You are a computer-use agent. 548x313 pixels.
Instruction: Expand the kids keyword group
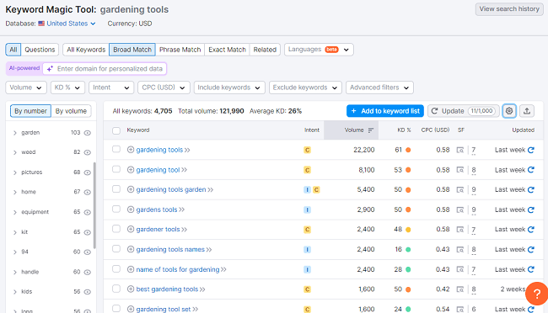(x=15, y=292)
